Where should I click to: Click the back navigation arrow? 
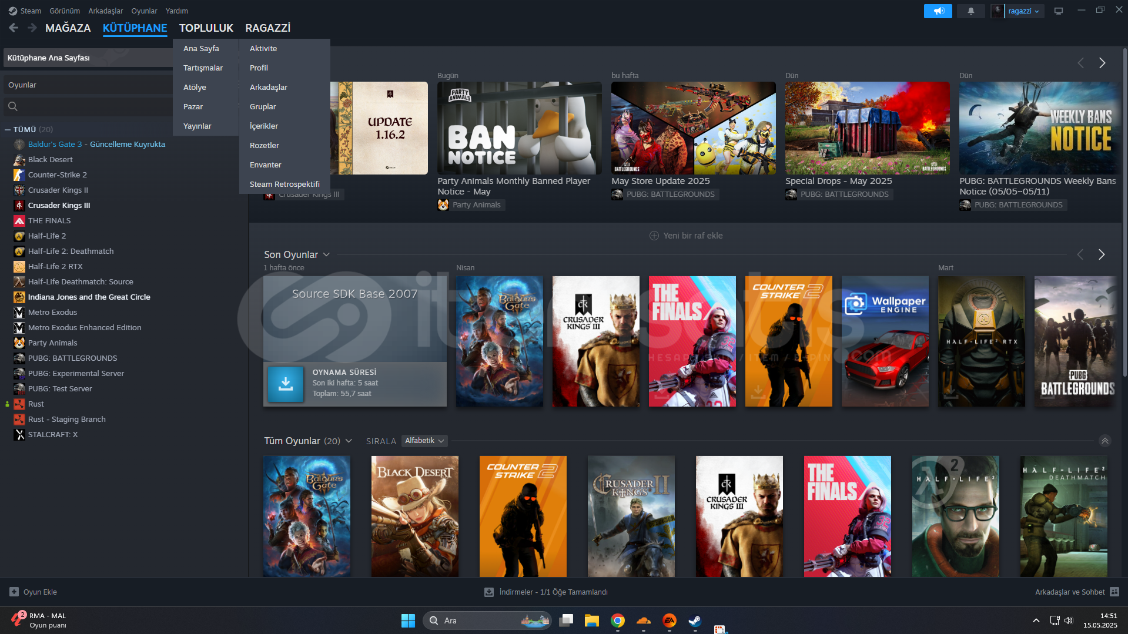point(14,28)
